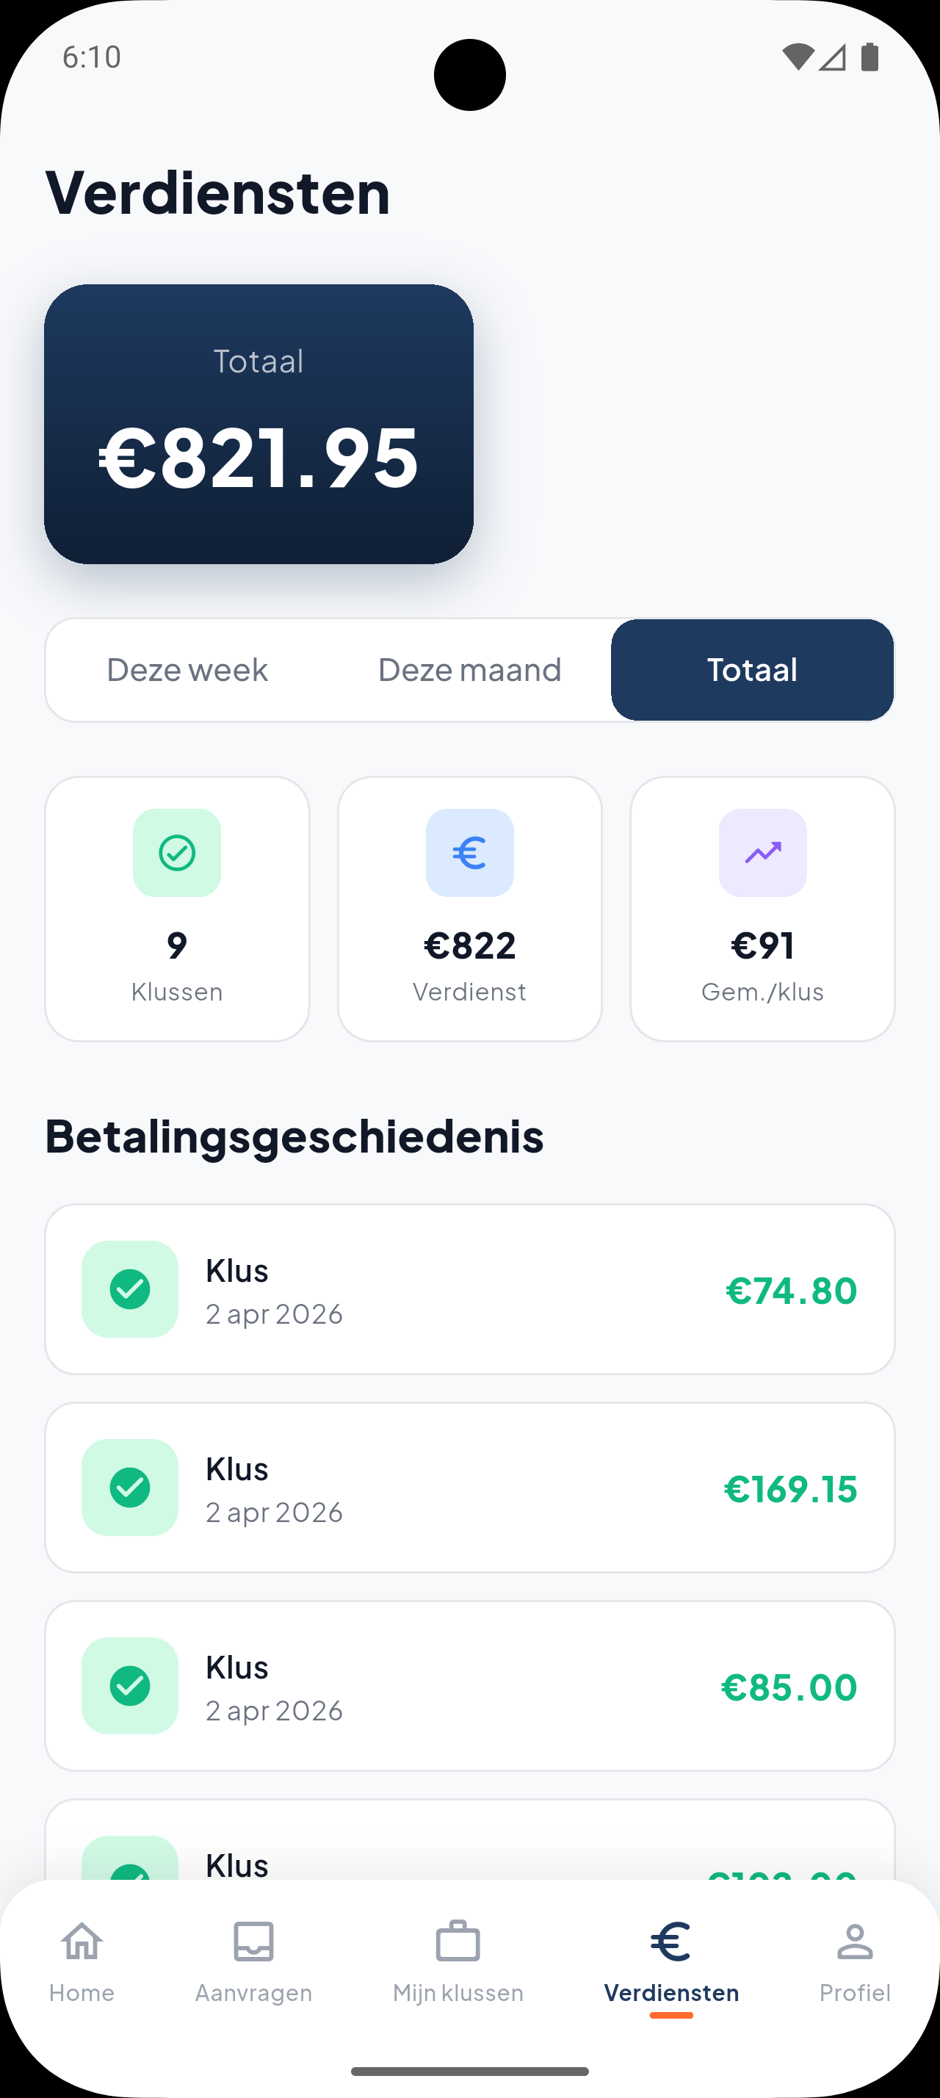Switch to Deze maand period
This screenshot has height=2098, width=940.
pos(469,669)
